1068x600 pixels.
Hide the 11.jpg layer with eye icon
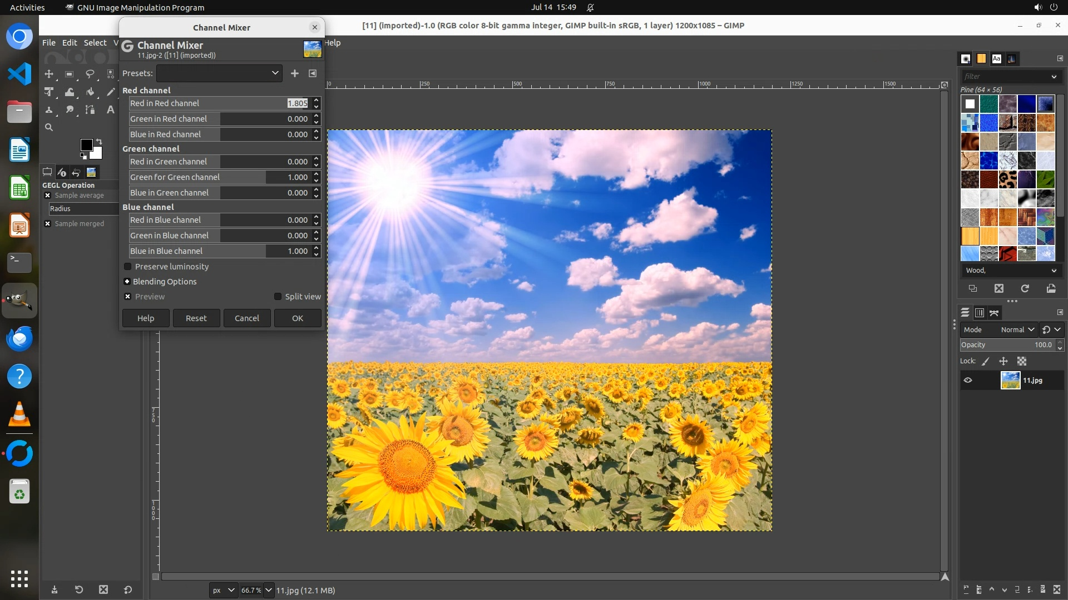tap(968, 381)
